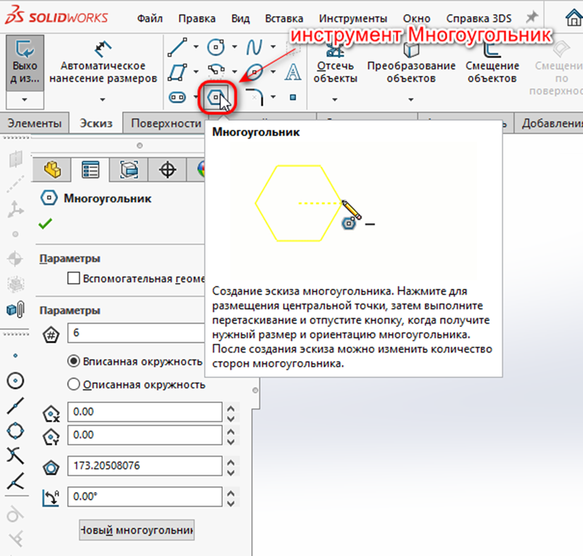The image size is (583, 556).
Task: Click the SolidWorks logo
Action: (57, 17)
